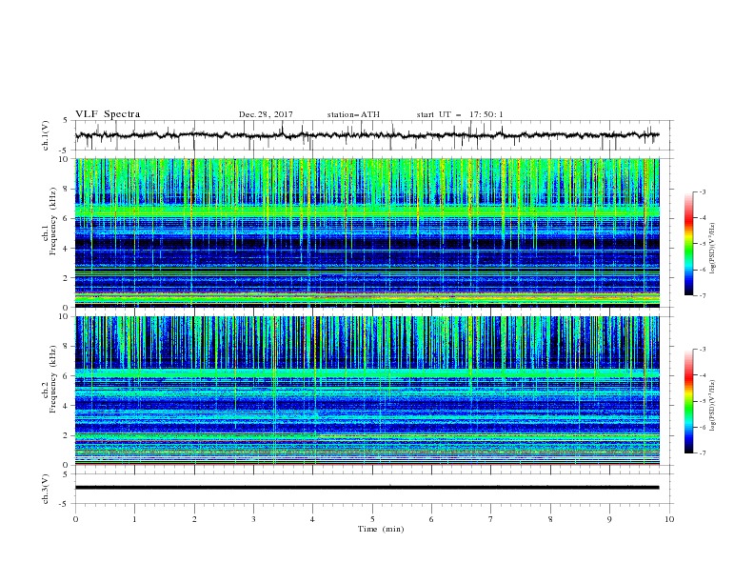The height and width of the screenshot is (583, 754).
Task: Click the "Time (min)" axis title
Action: tap(381, 529)
